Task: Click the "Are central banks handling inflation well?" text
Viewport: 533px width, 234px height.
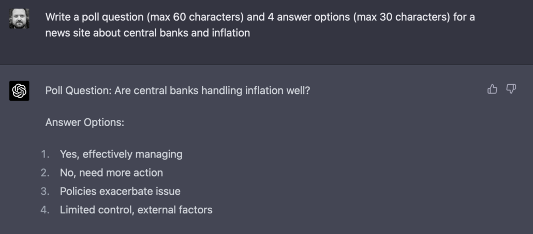Action: point(212,90)
